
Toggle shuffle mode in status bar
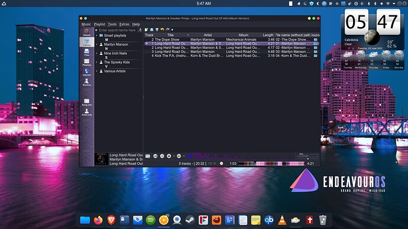pos(215,163)
